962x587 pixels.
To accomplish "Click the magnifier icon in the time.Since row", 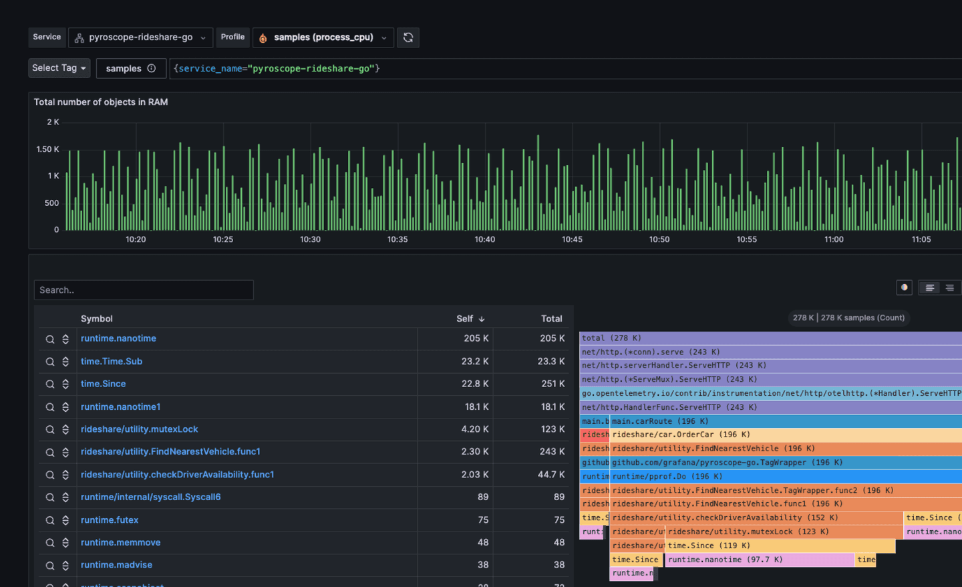I will point(50,384).
